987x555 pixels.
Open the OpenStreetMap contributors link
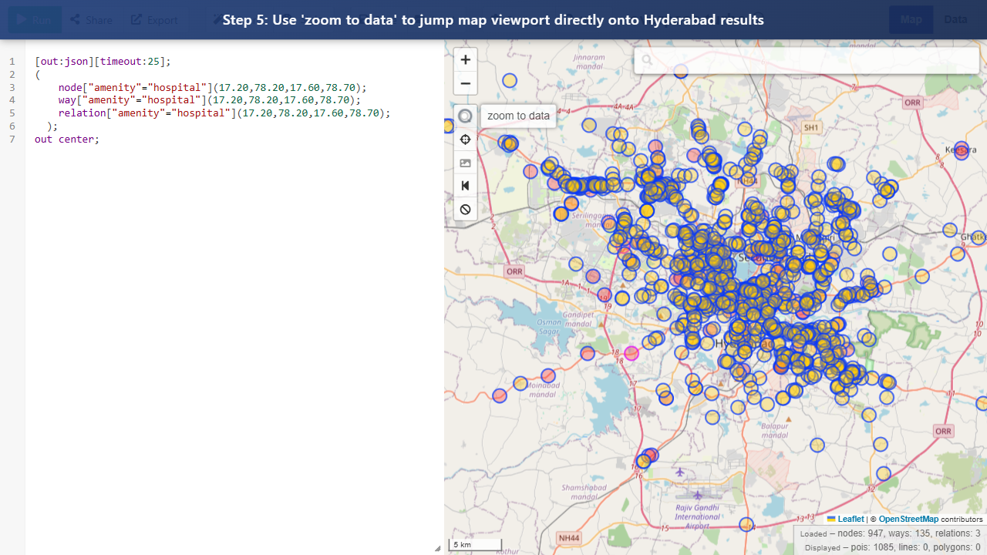click(908, 519)
